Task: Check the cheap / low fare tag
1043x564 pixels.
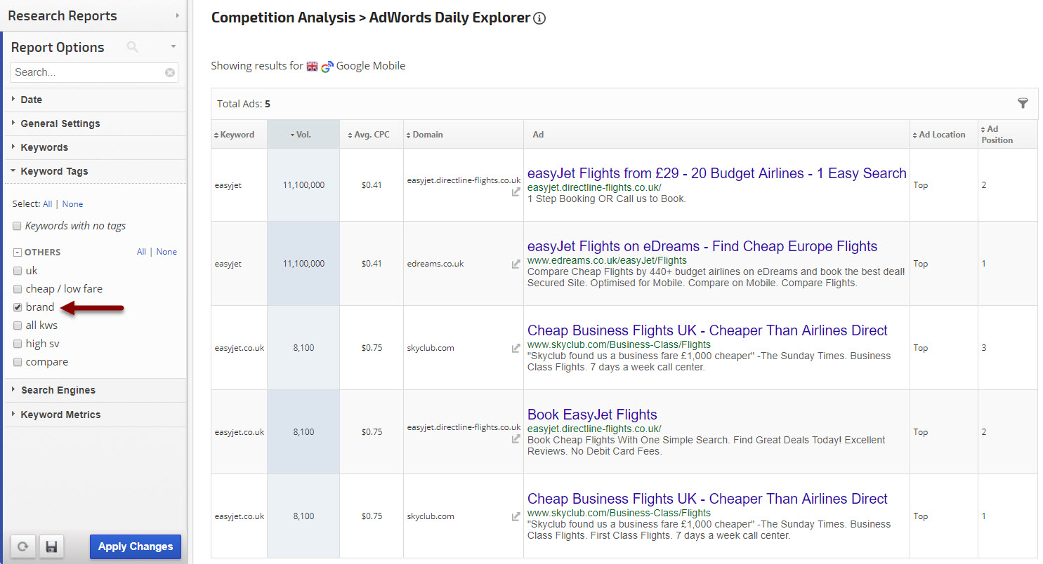Action: point(17,289)
